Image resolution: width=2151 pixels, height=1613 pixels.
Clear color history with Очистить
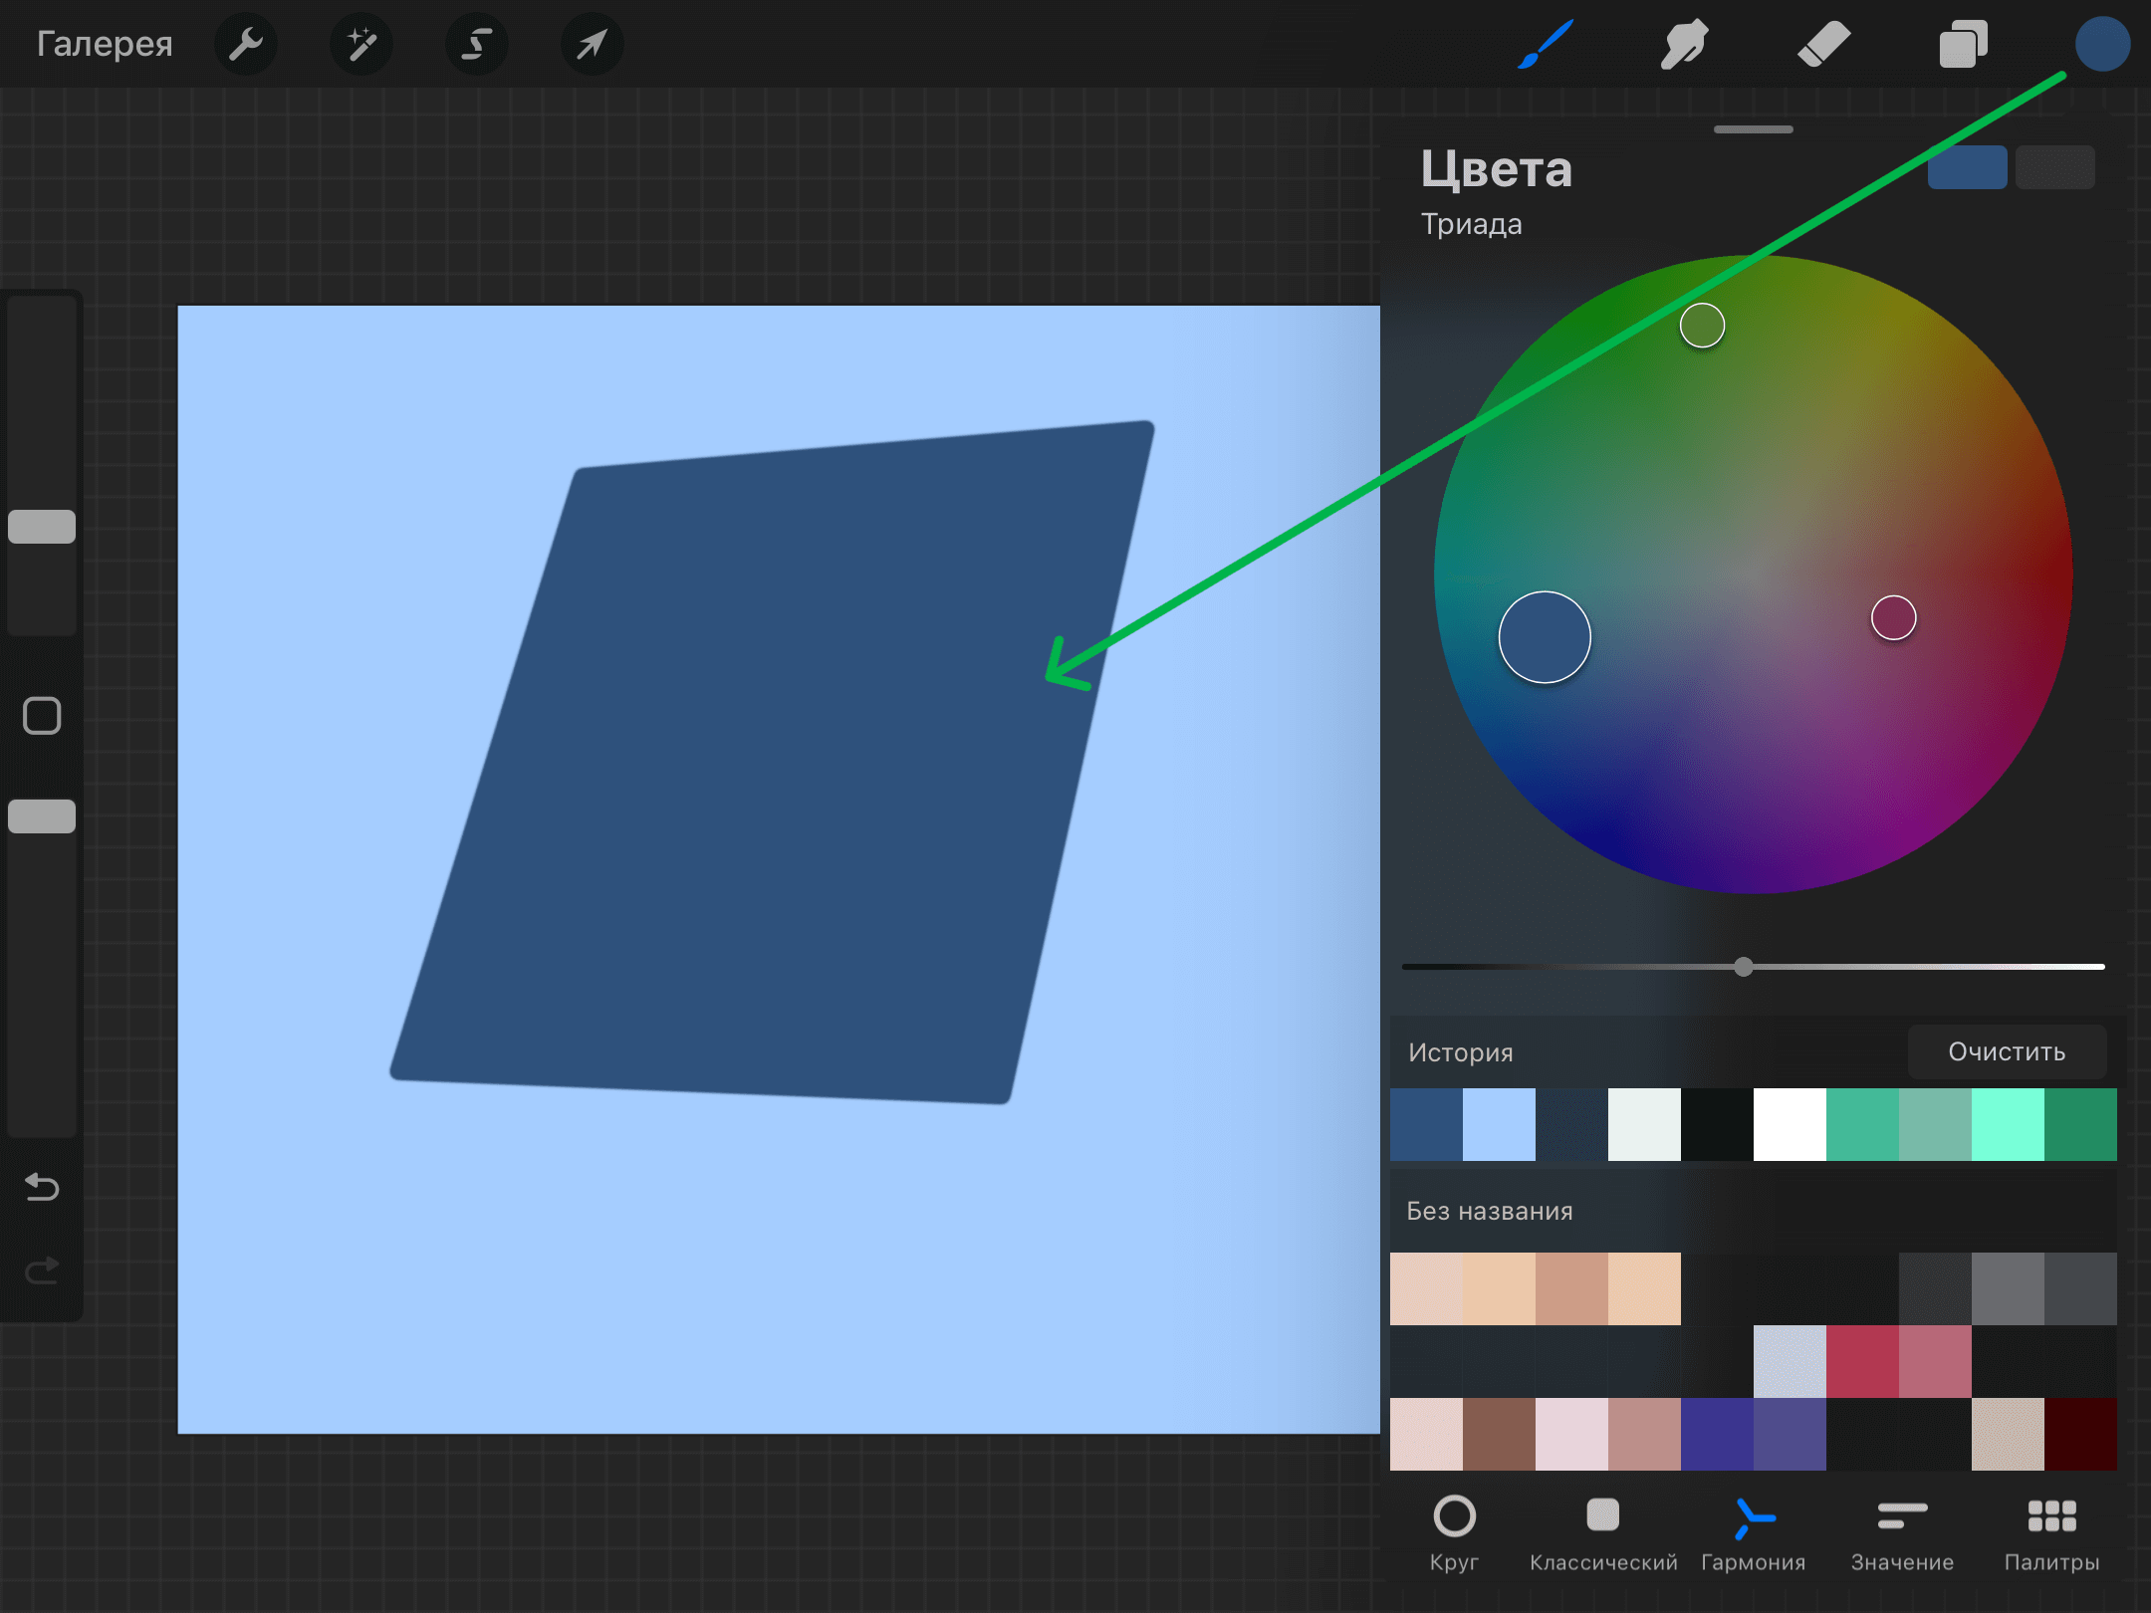click(x=2007, y=1051)
